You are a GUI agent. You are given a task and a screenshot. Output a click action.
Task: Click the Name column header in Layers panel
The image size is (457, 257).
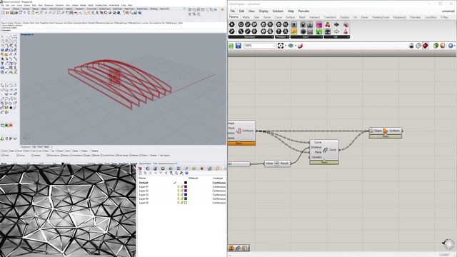(142, 178)
